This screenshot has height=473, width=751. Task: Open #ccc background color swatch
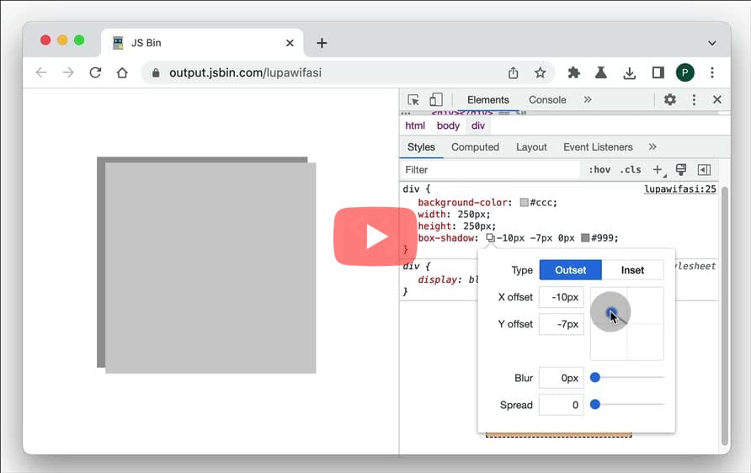tap(524, 203)
